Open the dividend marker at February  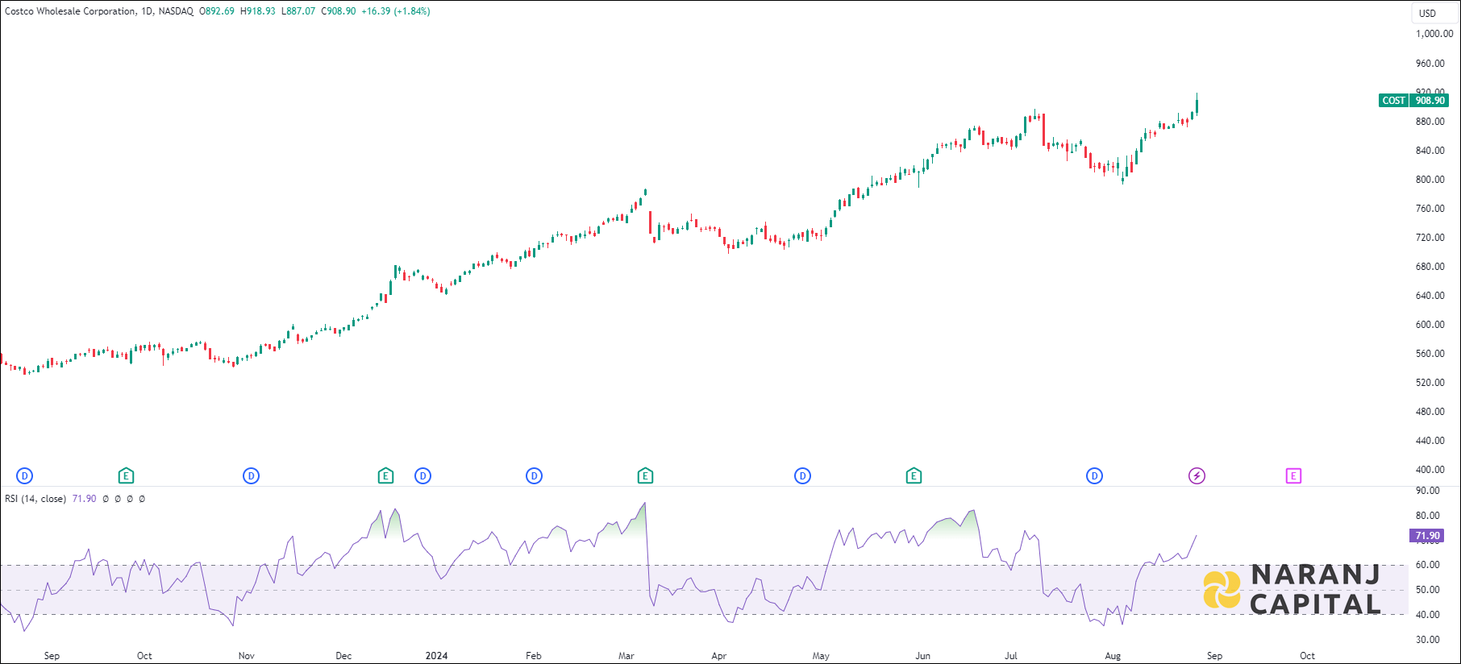pos(535,476)
